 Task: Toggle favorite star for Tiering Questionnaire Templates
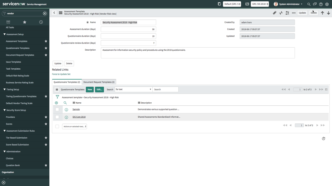click(46, 96)
